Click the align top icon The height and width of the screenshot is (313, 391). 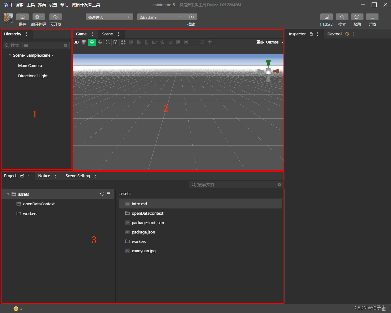(x=131, y=42)
